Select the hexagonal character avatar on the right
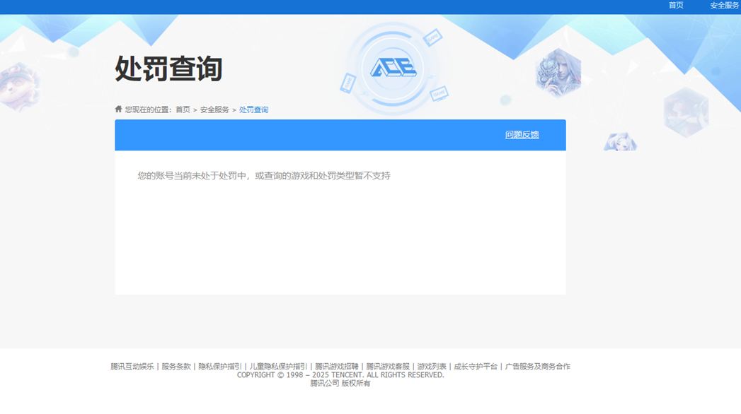Screen dimensions: 741x414 (x=558, y=71)
